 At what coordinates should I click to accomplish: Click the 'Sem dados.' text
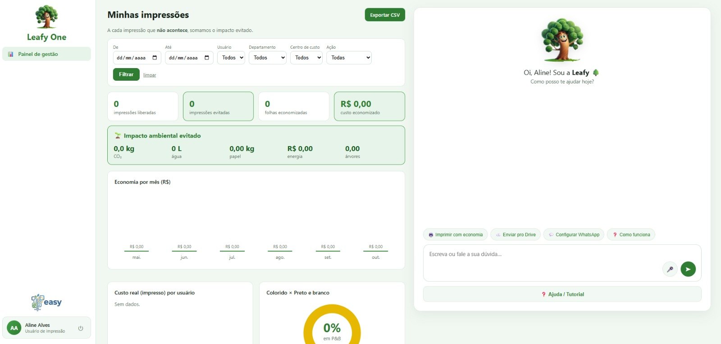[x=127, y=304]
